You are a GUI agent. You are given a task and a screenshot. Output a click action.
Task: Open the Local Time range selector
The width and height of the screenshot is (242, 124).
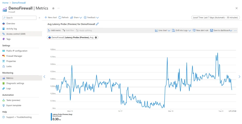[215, 18]
